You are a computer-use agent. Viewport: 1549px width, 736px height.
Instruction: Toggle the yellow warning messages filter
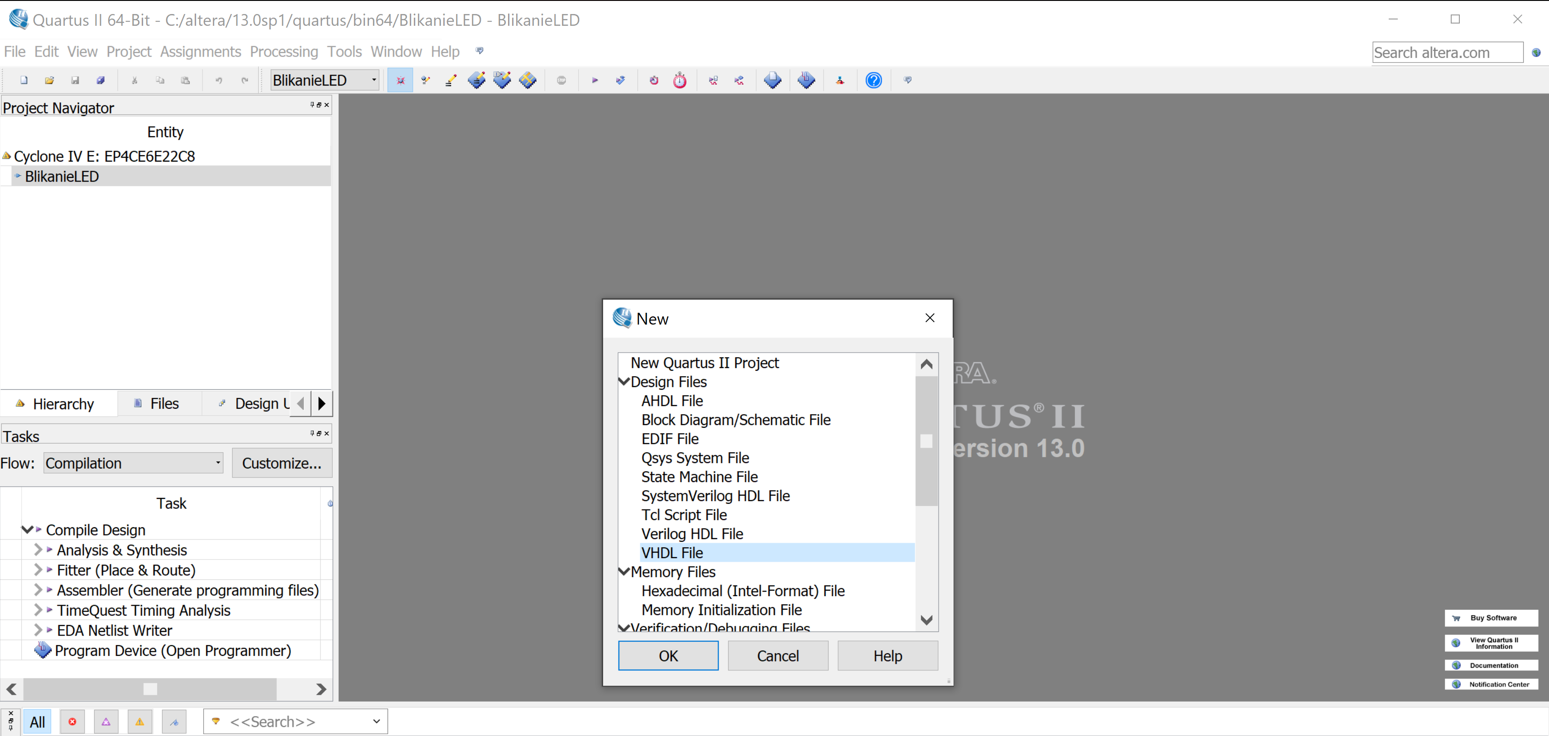click(139, 722)
